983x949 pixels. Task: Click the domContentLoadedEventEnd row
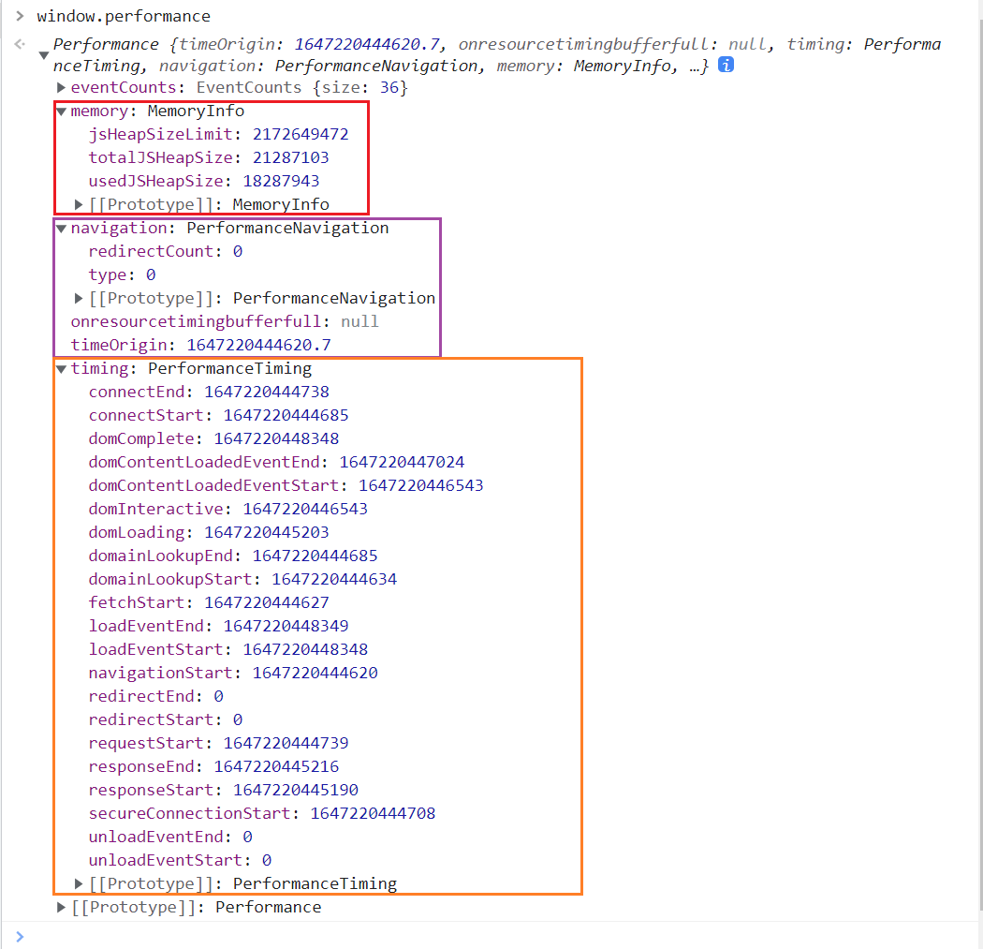point(276,462)
